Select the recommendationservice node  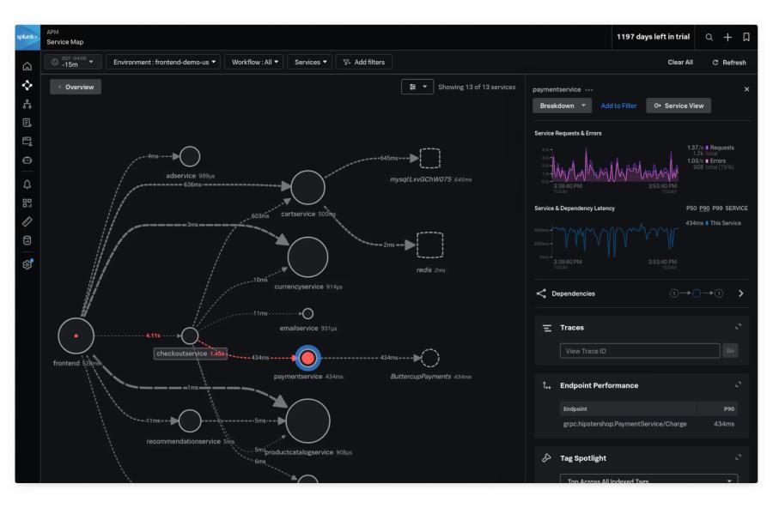point(190,421)
